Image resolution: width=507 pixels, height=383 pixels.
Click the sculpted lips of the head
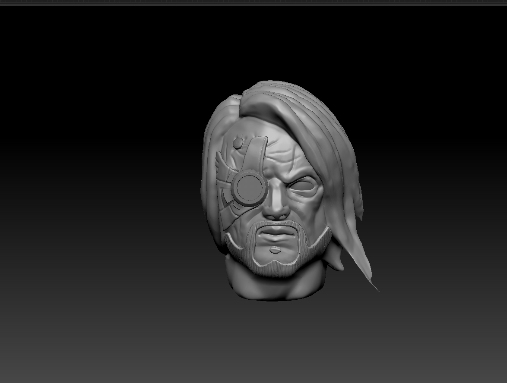277,234
